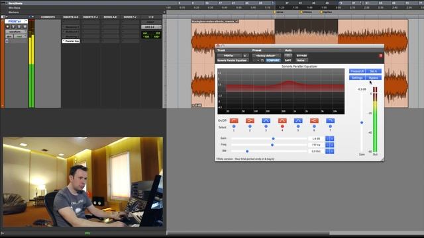Click the blue Bypass button in equalizer
This screenshot has width=424, height=238.
click(x=374, y=78)
